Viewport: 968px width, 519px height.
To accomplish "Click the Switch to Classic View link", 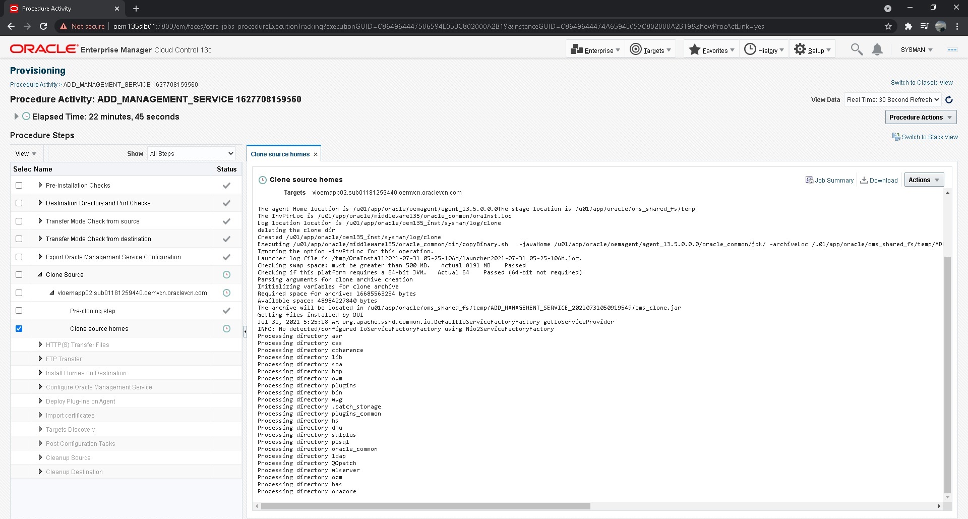I will pyautogui.click(x=922, y=82).
